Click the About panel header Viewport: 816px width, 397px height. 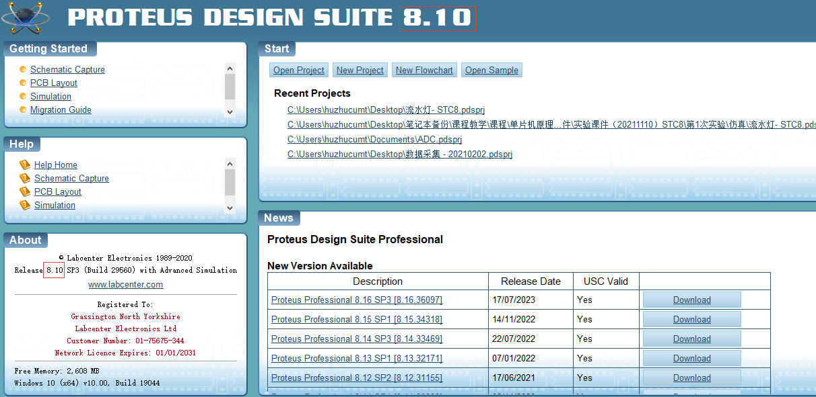coord(26,240)
